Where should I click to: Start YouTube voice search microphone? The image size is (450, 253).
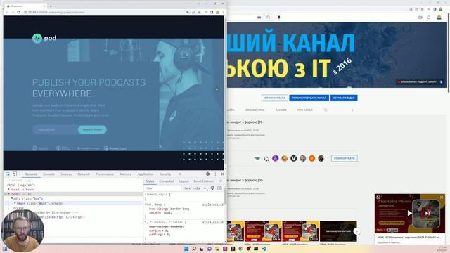pyautogui.click(x=278, y=18)
